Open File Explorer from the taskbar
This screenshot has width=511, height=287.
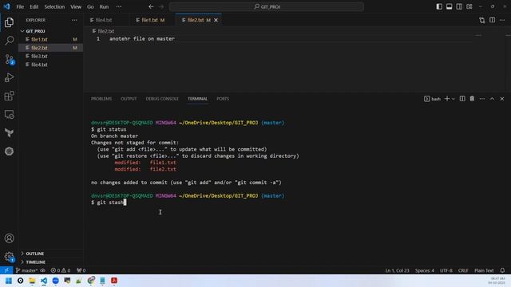click(32, 281)
